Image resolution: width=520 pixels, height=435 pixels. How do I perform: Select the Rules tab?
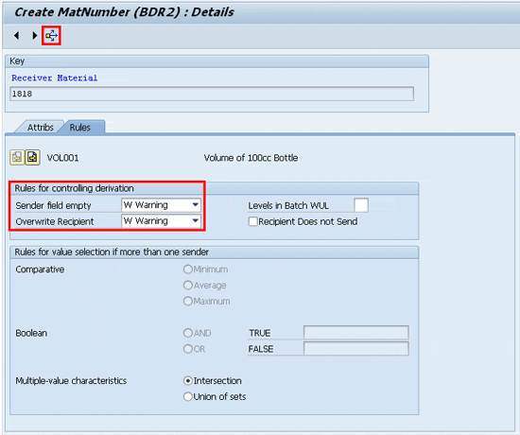[x=80, y=128]
